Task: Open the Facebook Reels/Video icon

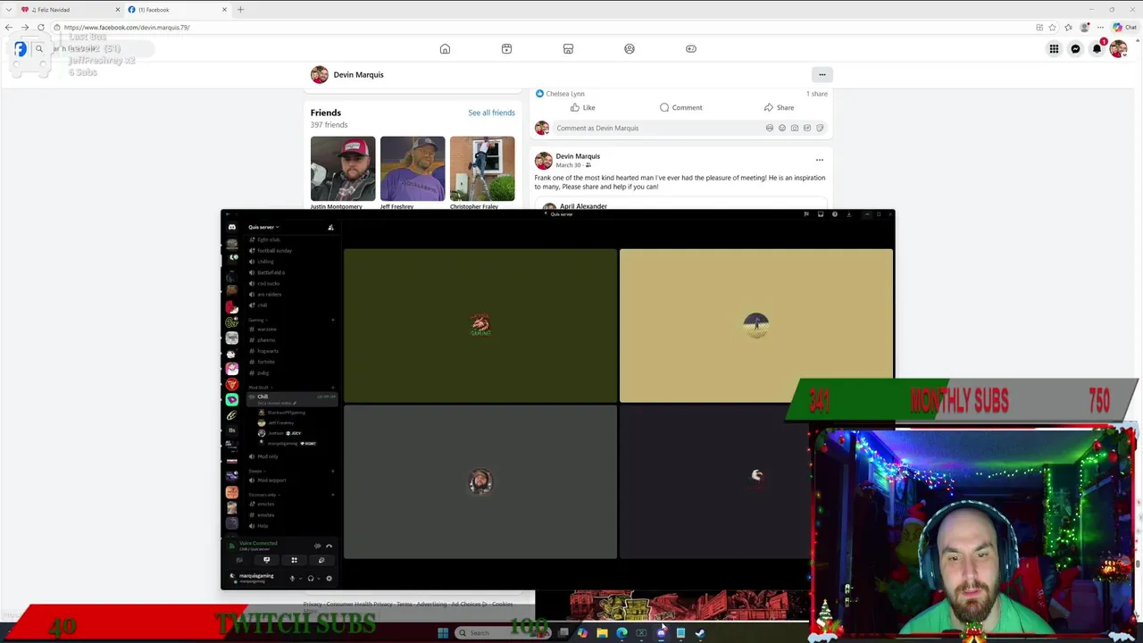Action: 506,49
